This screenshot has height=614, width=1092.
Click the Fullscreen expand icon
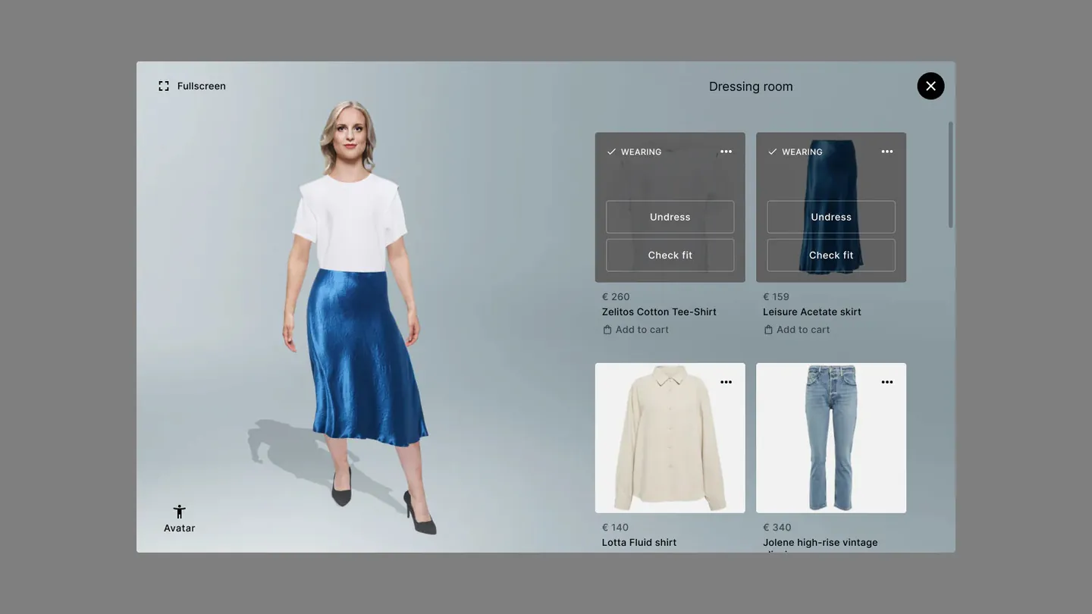tap(164, 86)
